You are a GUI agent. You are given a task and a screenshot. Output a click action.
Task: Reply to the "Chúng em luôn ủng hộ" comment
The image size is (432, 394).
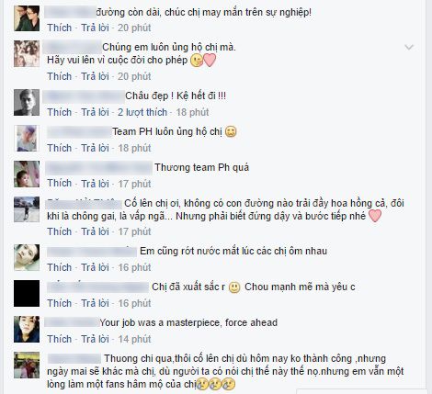(95, 76)
